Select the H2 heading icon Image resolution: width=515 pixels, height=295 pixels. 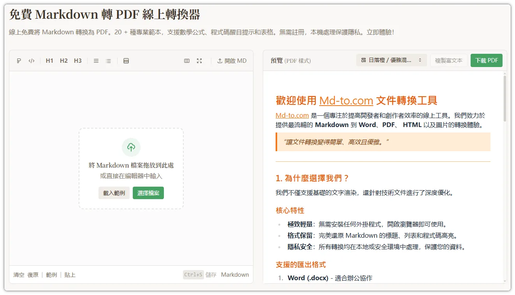click(63, 60)
